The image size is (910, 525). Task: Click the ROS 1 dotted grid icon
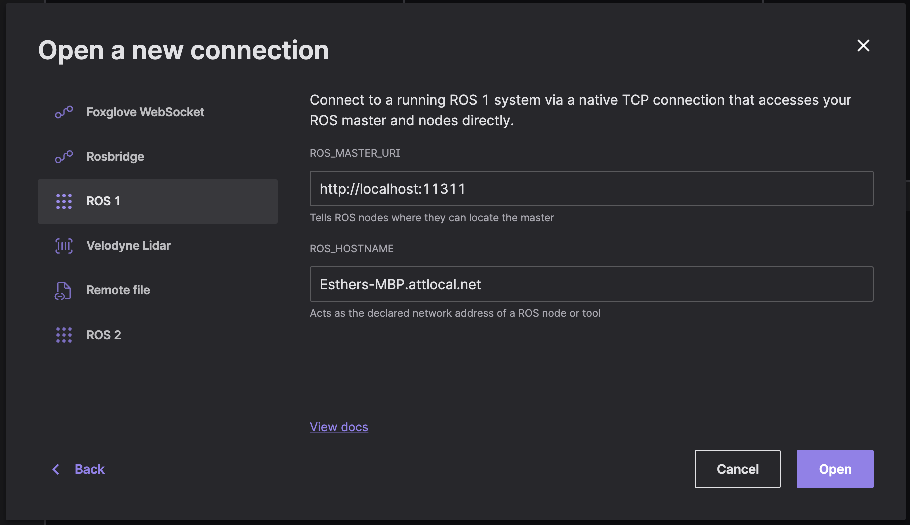[x=64, y=201]
